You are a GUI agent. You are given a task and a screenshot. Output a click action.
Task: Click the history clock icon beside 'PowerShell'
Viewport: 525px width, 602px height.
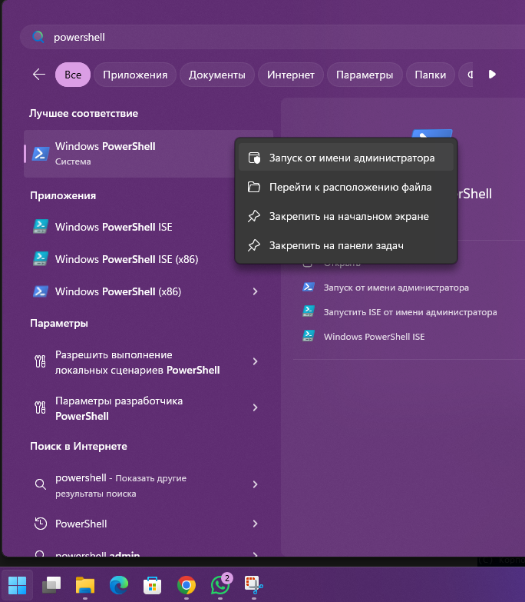click(x=40, y=524)
